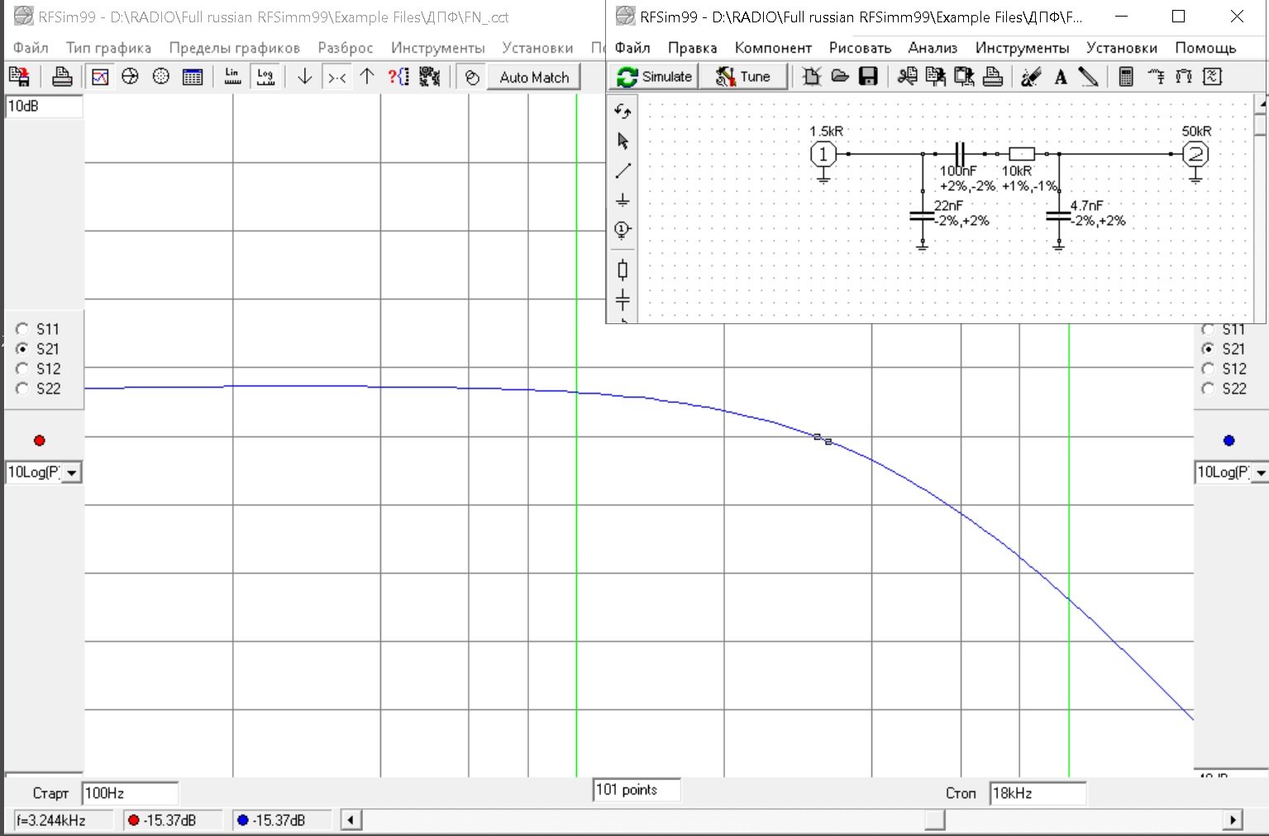Click the last icon in schematic toolbar
1269x836 pixels.
tap(1213, 77)
